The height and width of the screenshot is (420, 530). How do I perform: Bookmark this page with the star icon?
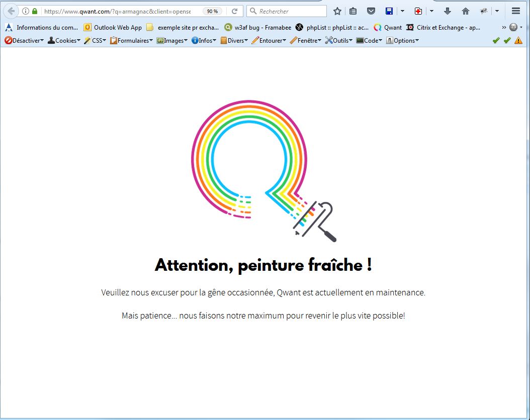[x=337, y=11]
